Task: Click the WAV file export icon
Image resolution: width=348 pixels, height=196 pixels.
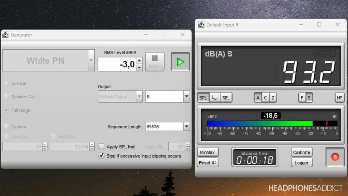Action: (155, 62)
